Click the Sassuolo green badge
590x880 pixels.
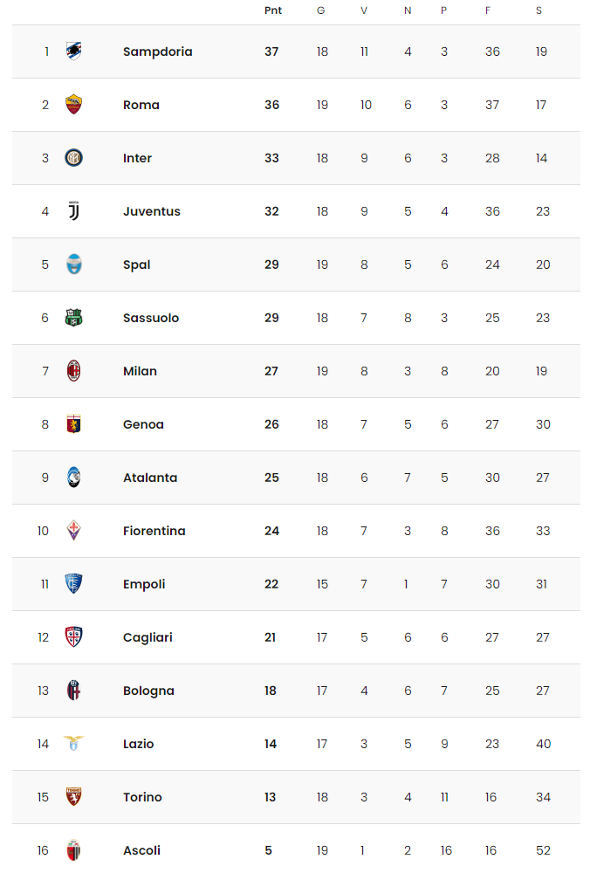tap(73, 318)
